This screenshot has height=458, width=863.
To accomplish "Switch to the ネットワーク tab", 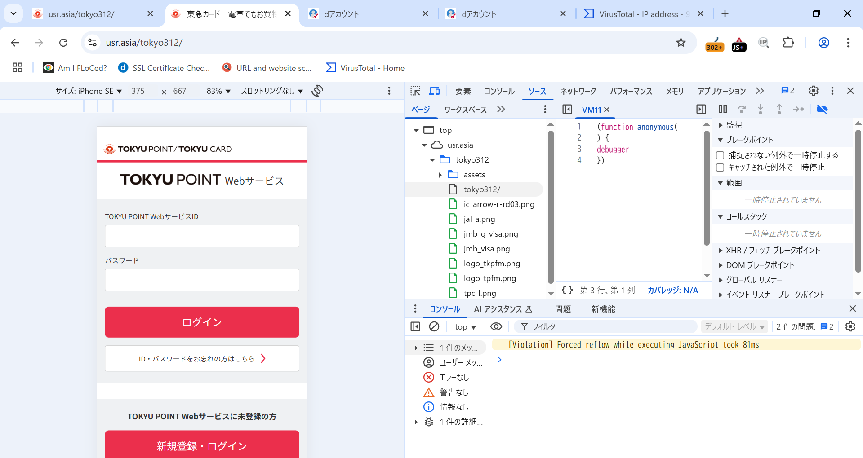I will (578, 91).
